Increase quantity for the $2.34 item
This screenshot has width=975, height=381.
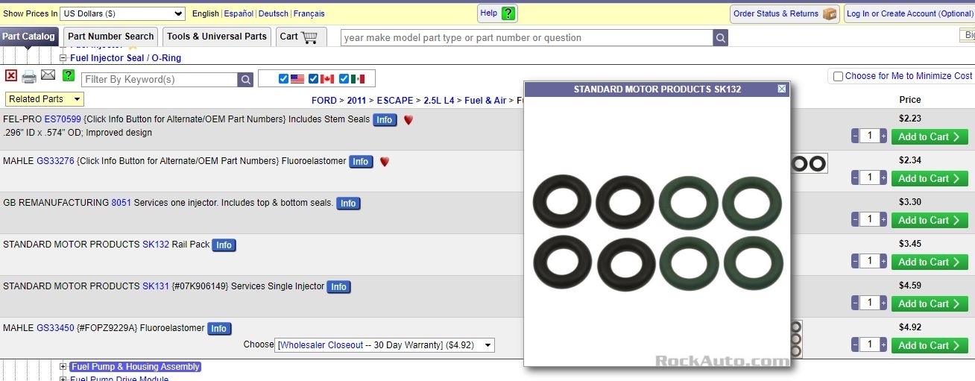[x=883, y=178]
